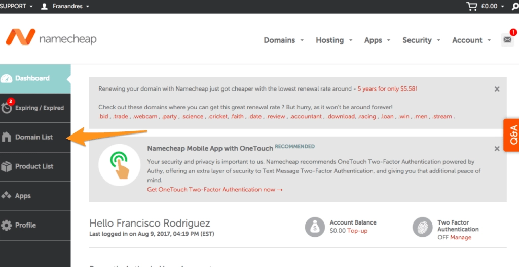This screenshot has height=267, width=519.
Task: Click the user profile icon beside Franandres
Action: 45,6
